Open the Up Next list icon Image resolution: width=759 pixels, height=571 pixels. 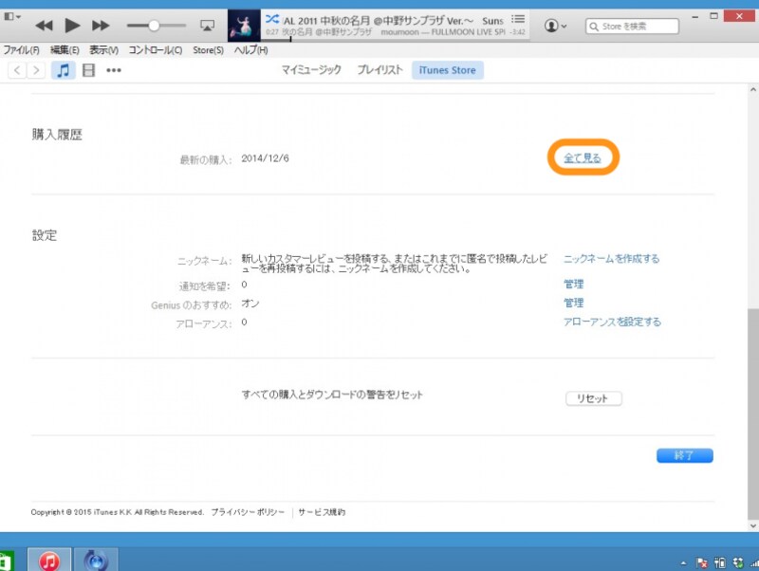518,19
